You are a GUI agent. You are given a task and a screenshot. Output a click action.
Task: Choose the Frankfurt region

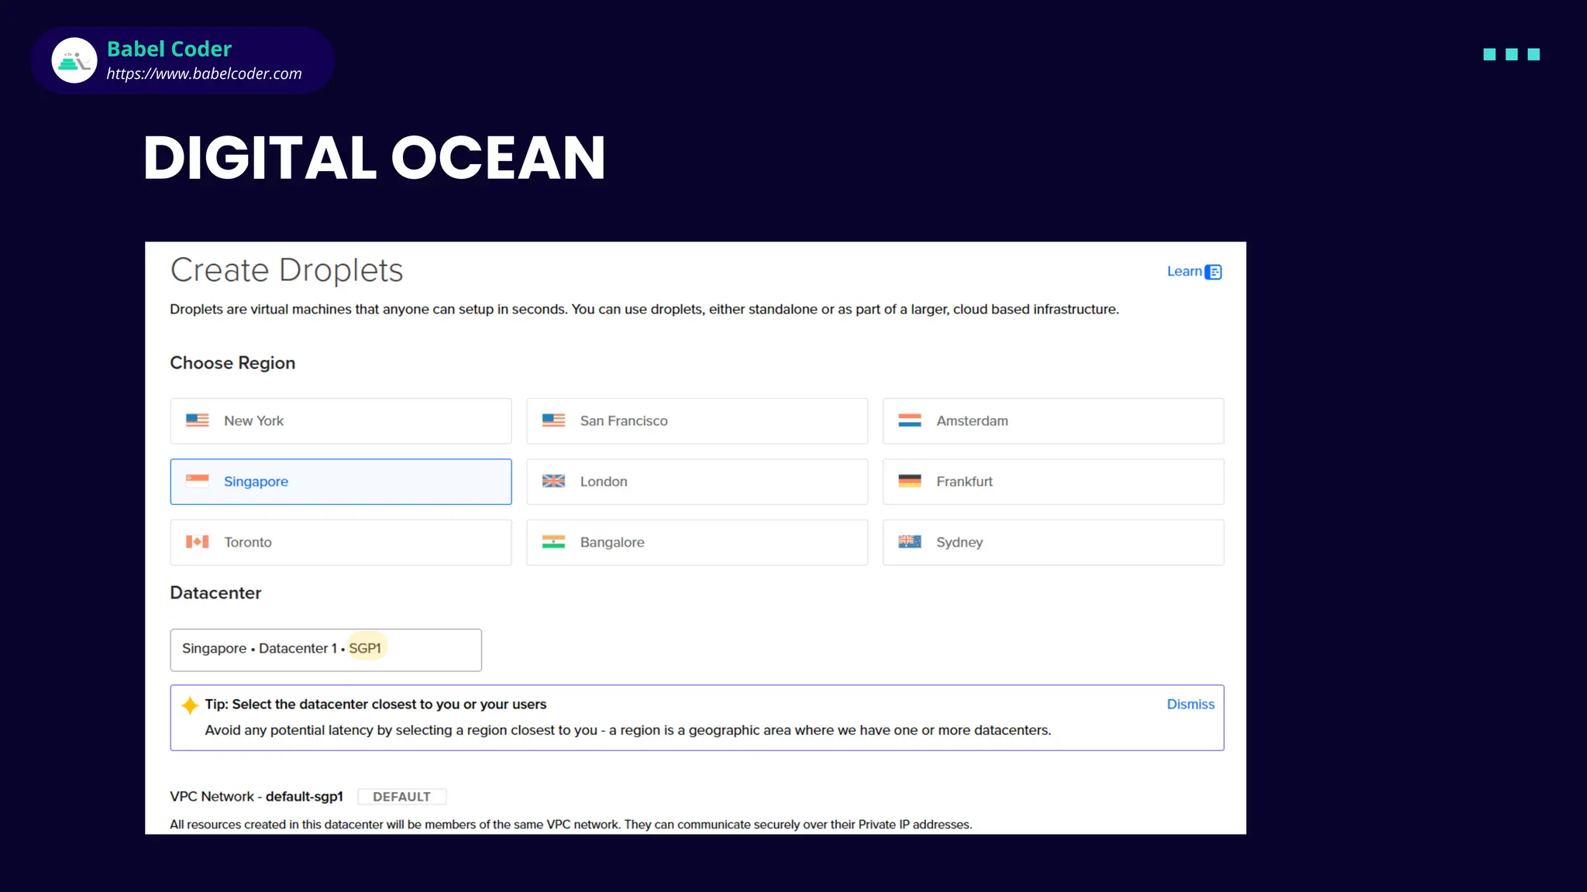(1053, 482)
